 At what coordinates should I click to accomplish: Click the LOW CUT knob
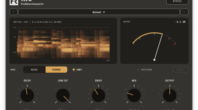click(63, 95)
